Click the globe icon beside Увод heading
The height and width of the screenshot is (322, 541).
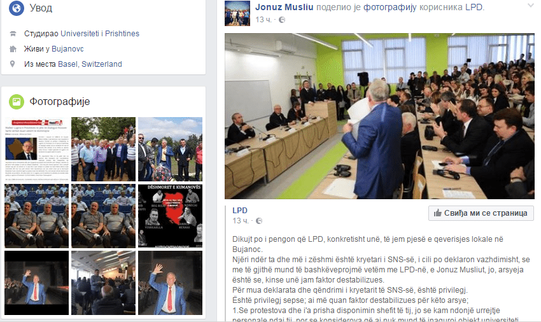click(x=16, y=8)
